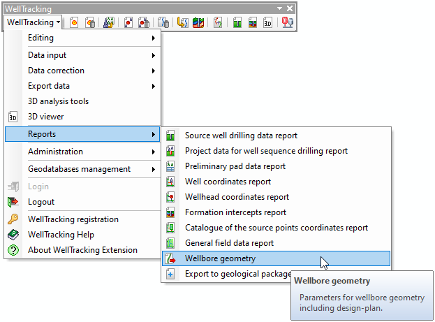The image size is (435, 322).
Task: Click the formation intercepts toolbar icon
Action: point(253,22)
